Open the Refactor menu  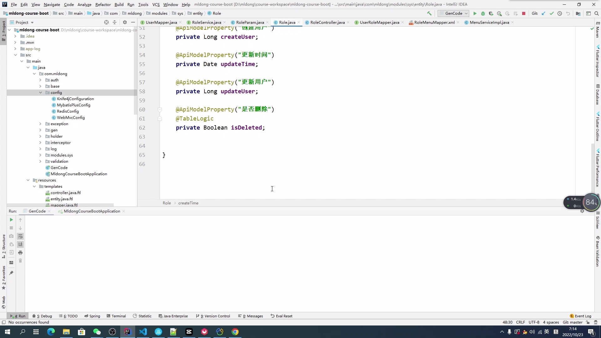pyautogui.click(x=103, y=4)
